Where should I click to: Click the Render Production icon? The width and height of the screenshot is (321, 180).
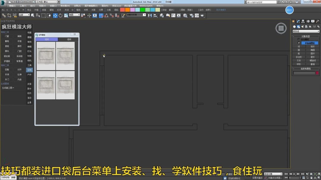203,15
